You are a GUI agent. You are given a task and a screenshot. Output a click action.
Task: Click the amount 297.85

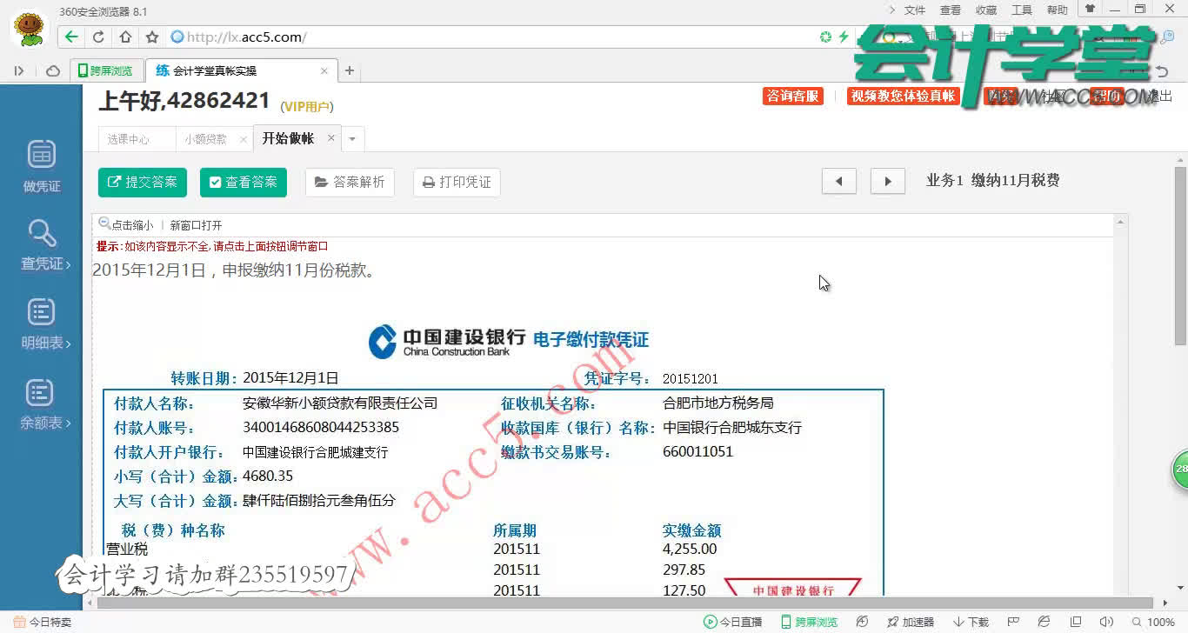(x=684, y=570)
